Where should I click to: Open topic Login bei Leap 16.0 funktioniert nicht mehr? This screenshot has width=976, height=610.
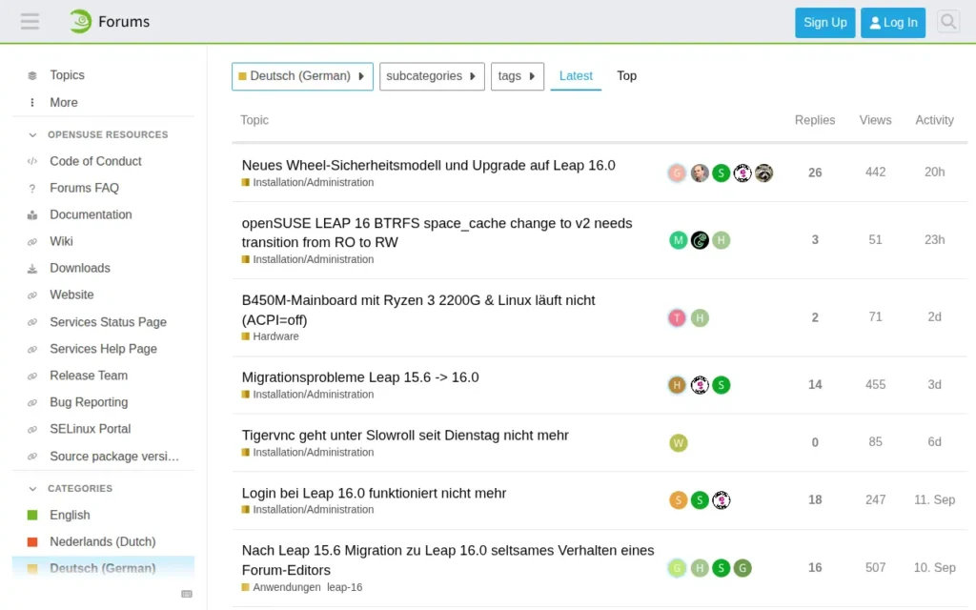click(374, 494)
